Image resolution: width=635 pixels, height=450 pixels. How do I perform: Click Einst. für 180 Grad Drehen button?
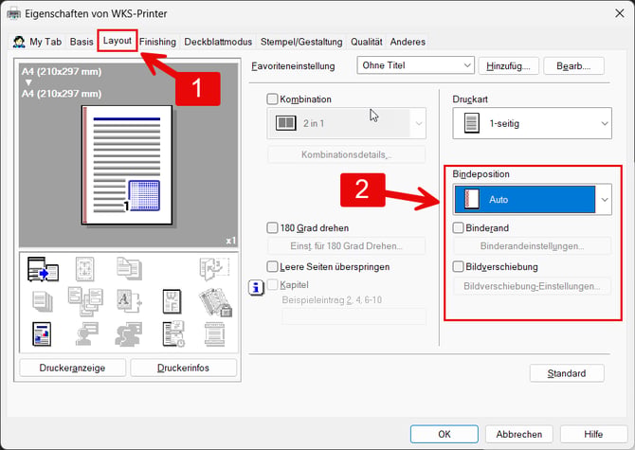347,246
